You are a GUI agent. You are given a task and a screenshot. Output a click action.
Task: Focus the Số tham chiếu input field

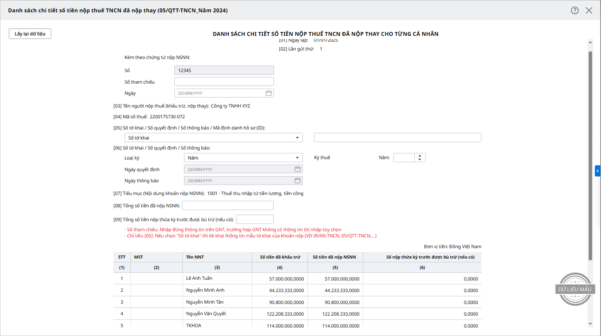tap(224, 82)
